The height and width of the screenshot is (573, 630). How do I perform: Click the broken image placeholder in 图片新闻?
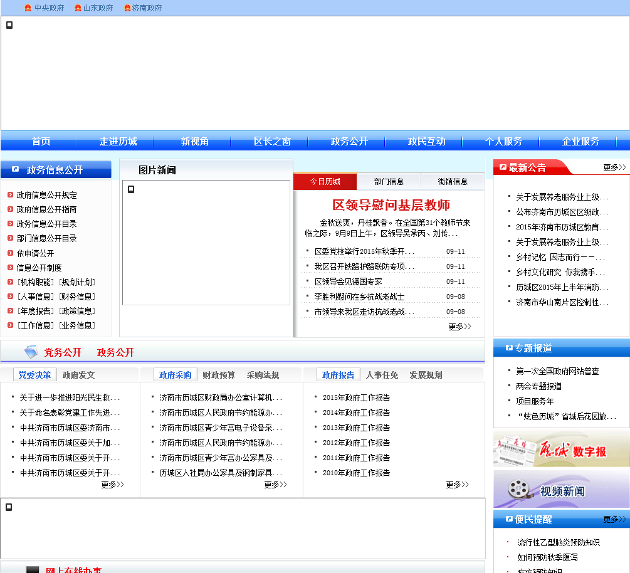131,189
